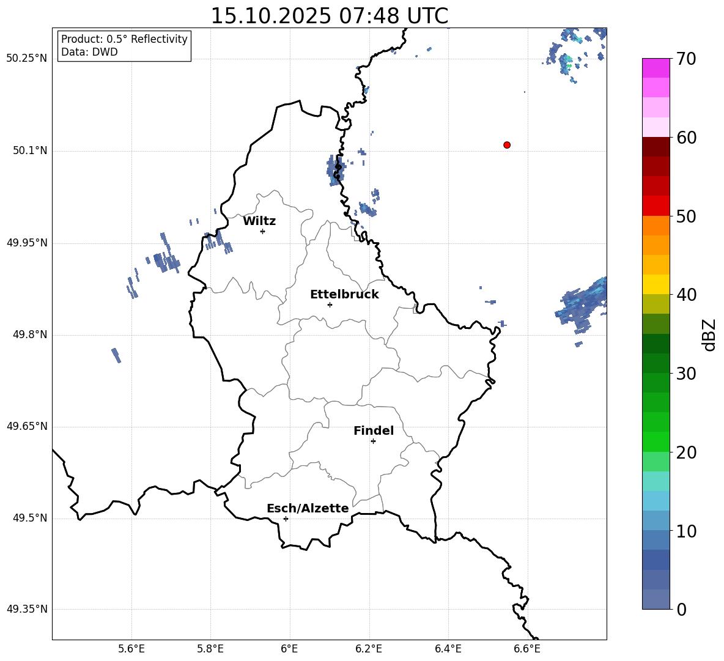Image resolution: width=724 pixels, height=661 pixels.
Task: Click the Ettelbruck city label
Action: (344, 295)
